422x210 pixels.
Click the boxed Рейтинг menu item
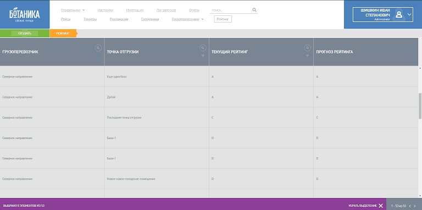[x=223, y=19]
